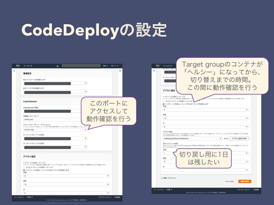Image resolution: width=274 pixels, height=205 pixels.
Task: Click 利用規約 in left console footer
Action: tap(117, 197)
